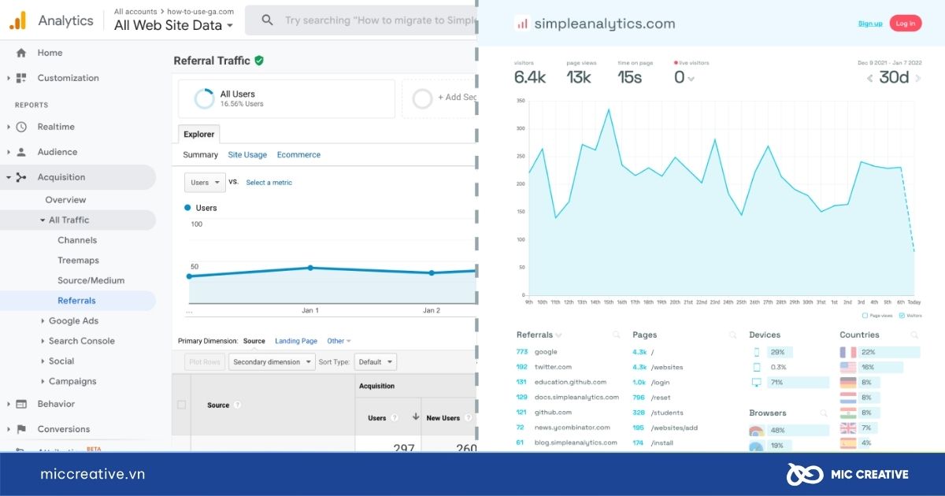Expand the Social tree item
This screenshot has height=496, width=945.
[43, 361]
